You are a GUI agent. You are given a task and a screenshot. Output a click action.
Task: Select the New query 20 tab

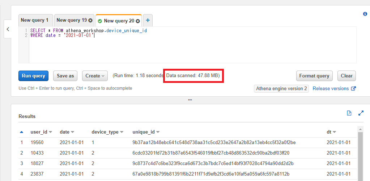tap(119, 21)
